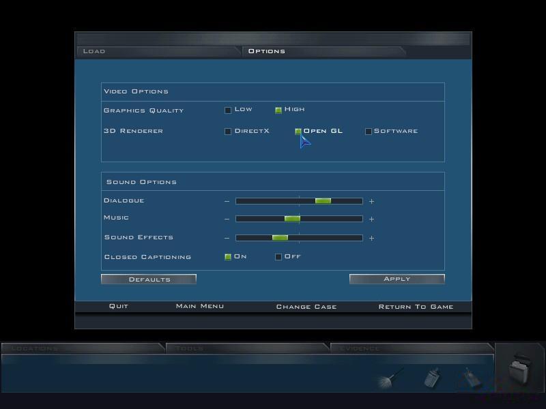
Task: Reduce sound effects volume minus icon
Action: pyautogui.click(x=227, y=238)
